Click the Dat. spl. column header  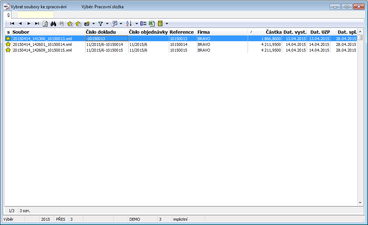tap(344, 32)
